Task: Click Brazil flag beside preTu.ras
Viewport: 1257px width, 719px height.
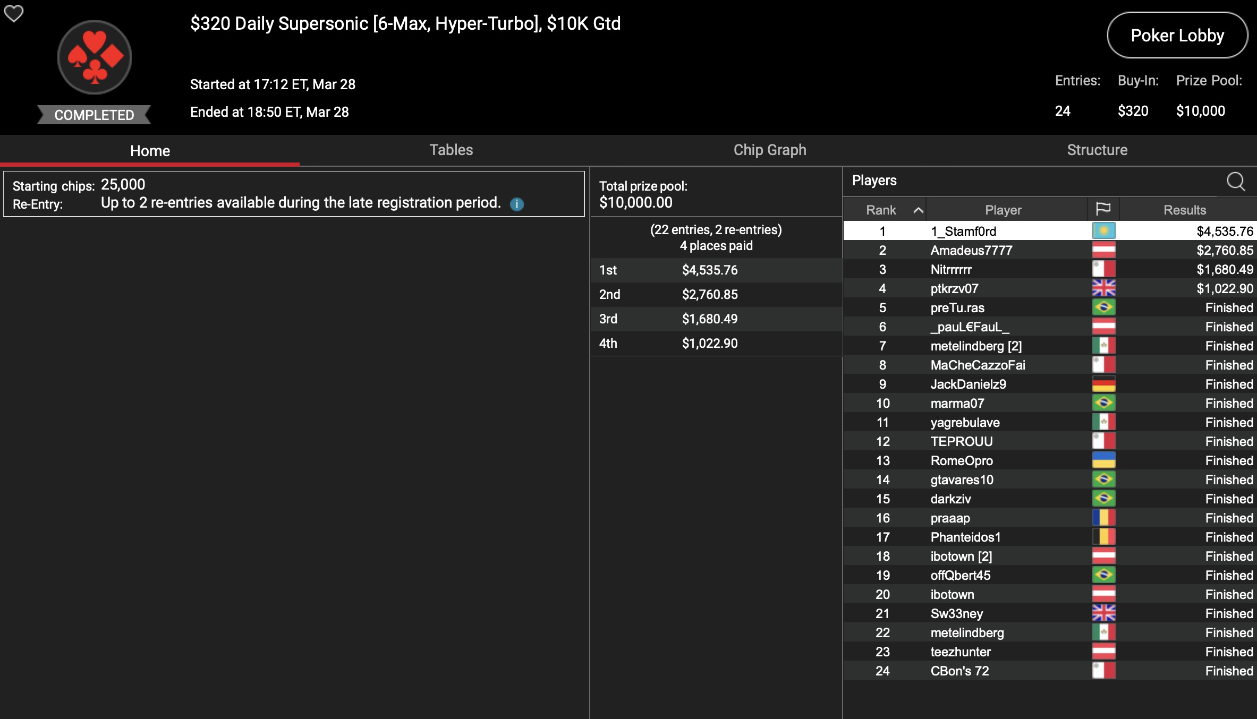Action: (x=1103, y=307)
